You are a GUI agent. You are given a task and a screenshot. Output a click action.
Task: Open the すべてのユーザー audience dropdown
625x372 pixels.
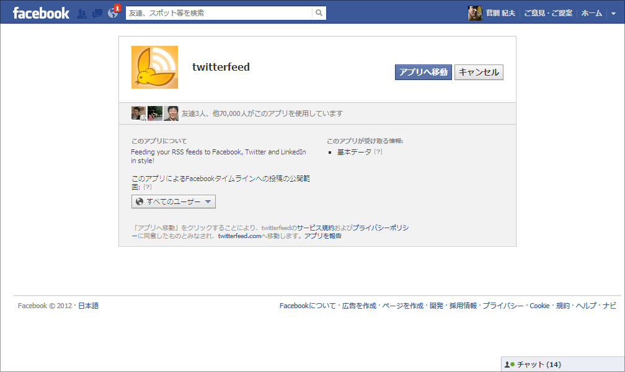[174, 201]
